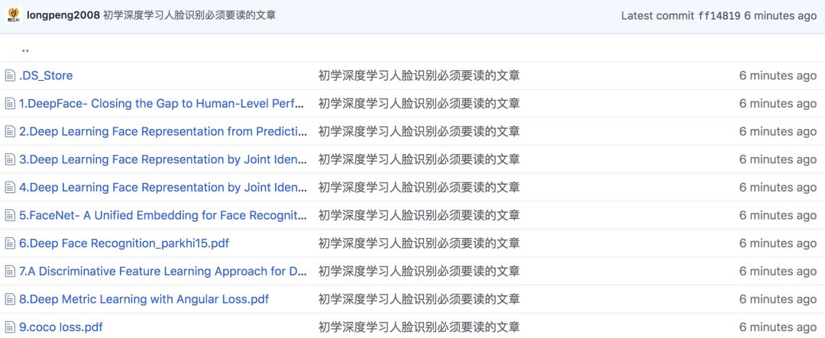Click the file icon beside 3.Deep Learning Face Representation

pos(10,159)
